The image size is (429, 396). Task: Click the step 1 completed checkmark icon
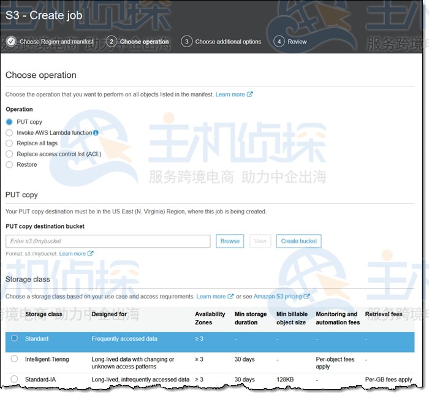tap(11, 42)
